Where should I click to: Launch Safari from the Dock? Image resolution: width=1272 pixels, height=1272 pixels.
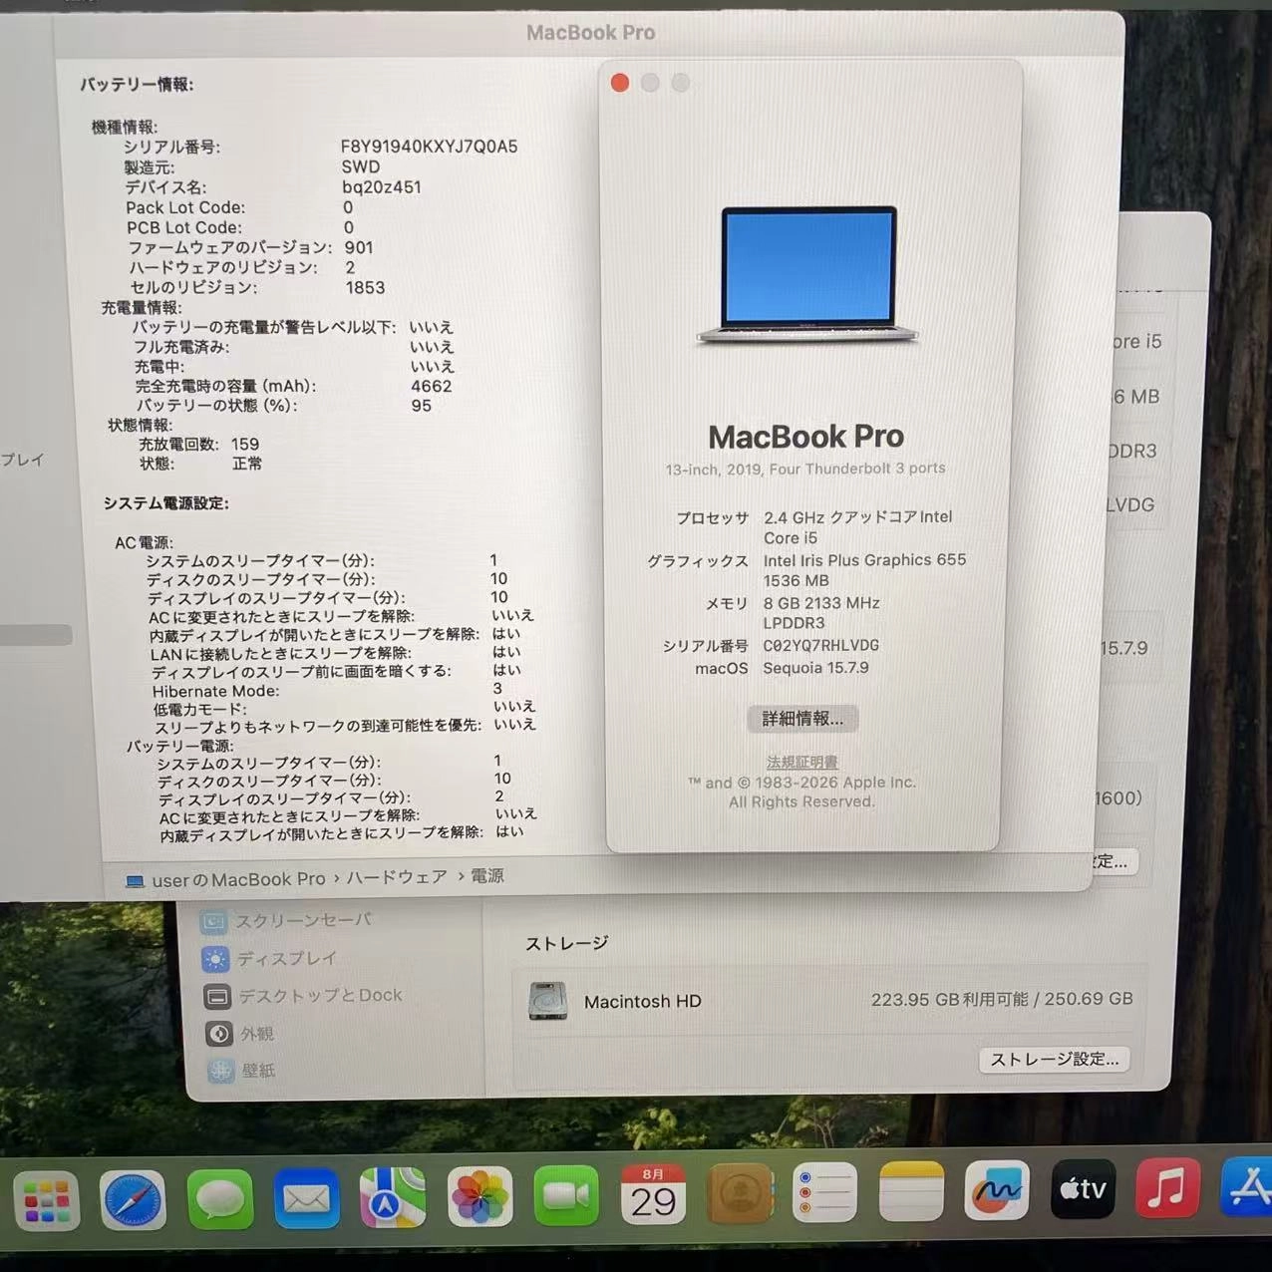(133, 1199)
